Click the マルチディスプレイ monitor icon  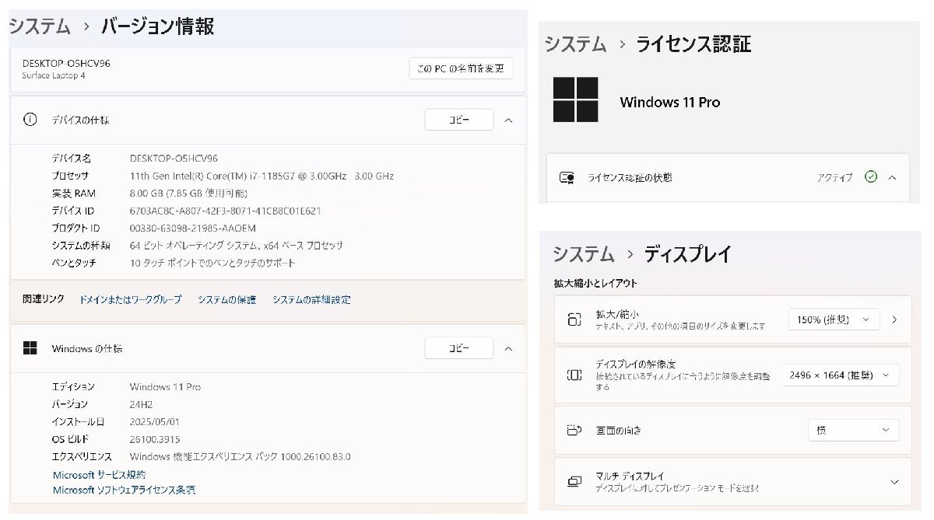tap(574, 482)
